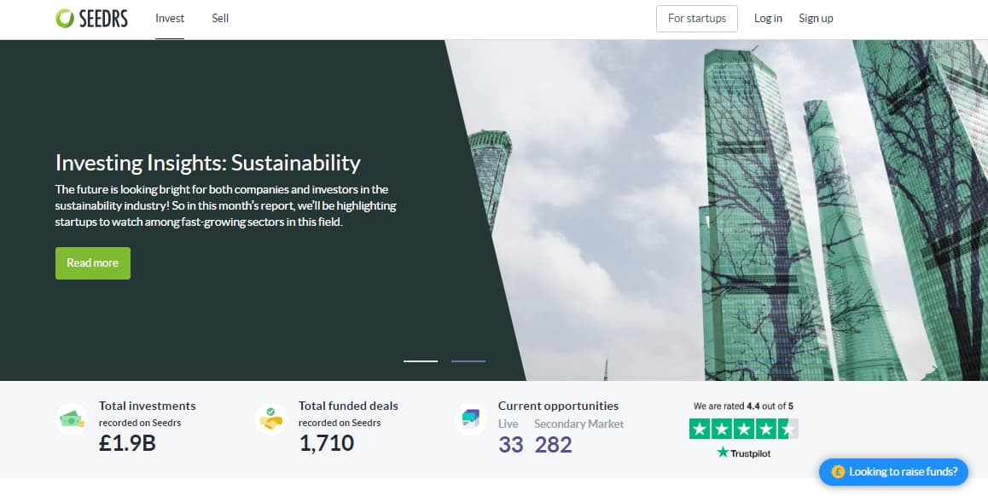The height and width of the screenshot is (496, 988).
Task: Click the Looking to raise funds button
Action: [x=893, y=471]
